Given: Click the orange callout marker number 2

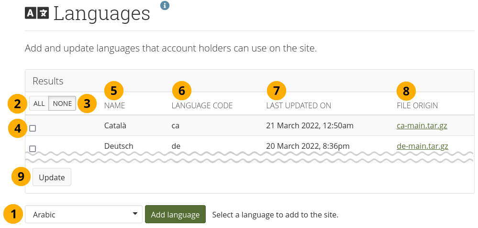Looking at the screenshot, I should 17,104.
